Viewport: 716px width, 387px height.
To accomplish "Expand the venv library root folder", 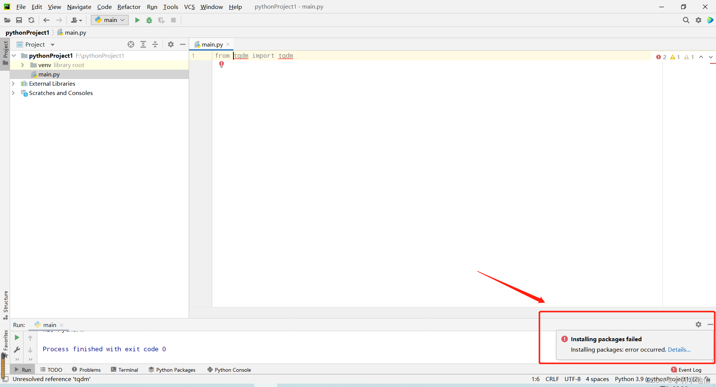I will [x=22, y=65].
